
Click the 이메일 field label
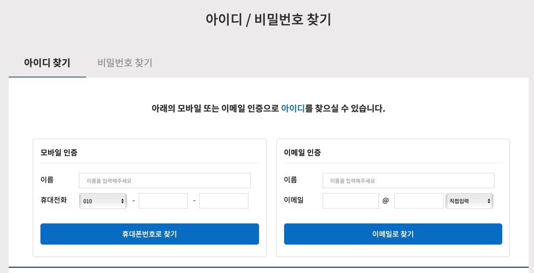294,200
